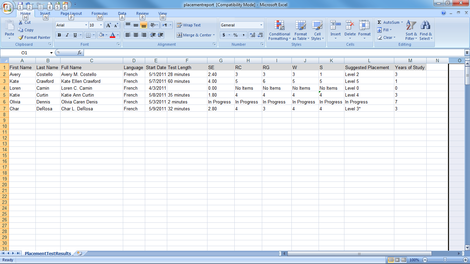The image size is (470, 264).
Task: Click AutoSum
Action: point(390,22)
